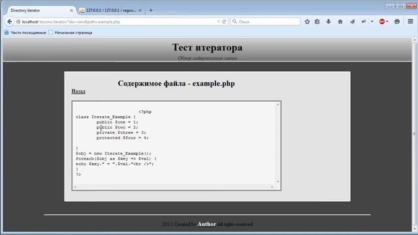Screen dimensions: 418x235
Task: Click the private $three = 3; line
Action: tap(121, 133)
